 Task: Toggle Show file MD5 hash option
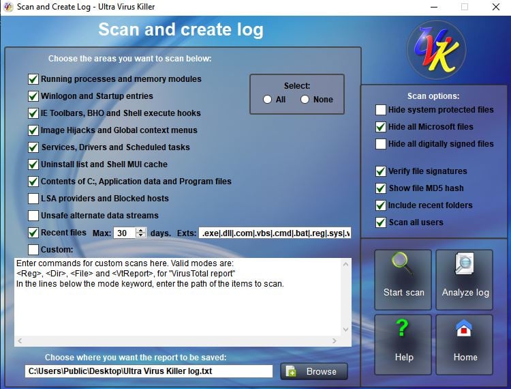(381, 188)
